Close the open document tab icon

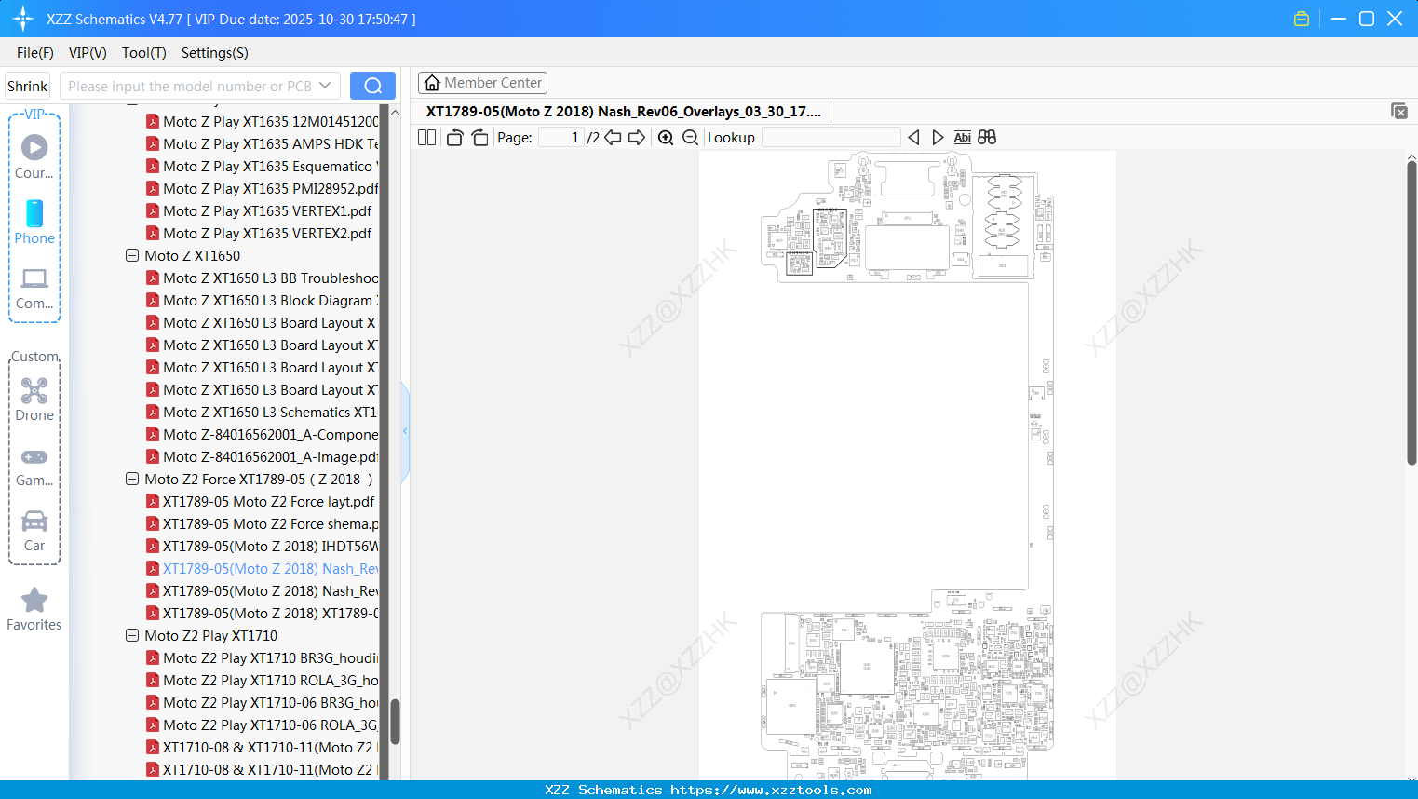[x=1399, y=111]
